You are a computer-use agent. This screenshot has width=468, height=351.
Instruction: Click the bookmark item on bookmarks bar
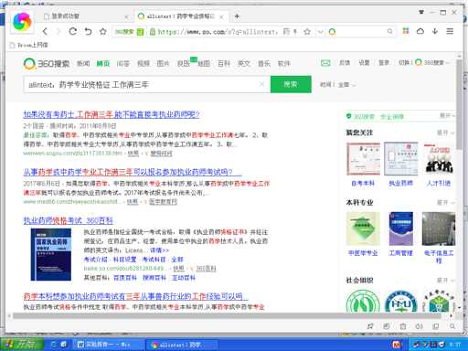pos(29,45)
